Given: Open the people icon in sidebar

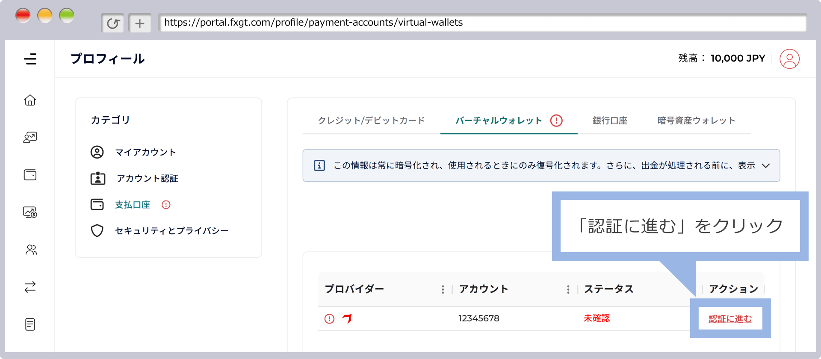Looking at the screenshot, I should click(31, 250).
